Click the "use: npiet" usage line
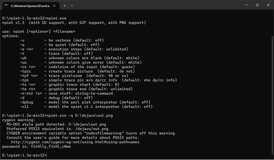Screen dimensions: 274x160 [39, 32]
